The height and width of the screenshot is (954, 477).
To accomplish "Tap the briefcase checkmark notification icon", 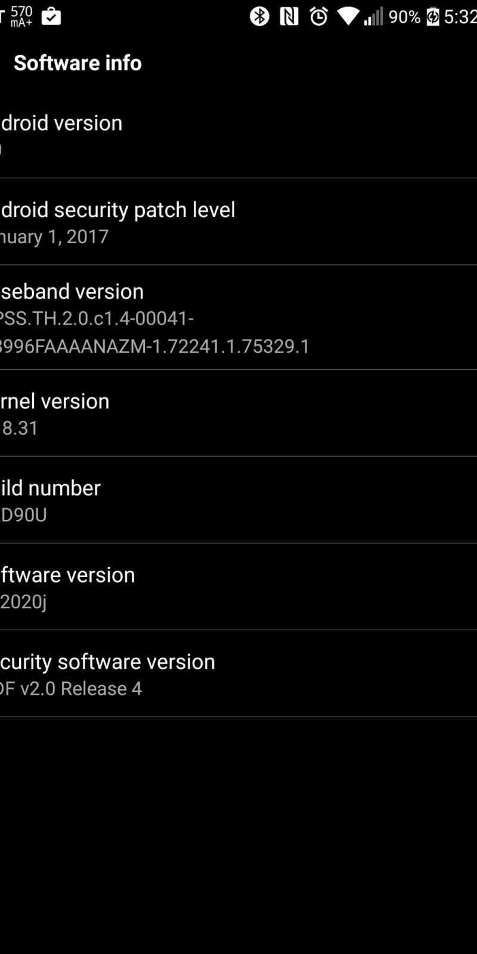I will tap(51, 17).
